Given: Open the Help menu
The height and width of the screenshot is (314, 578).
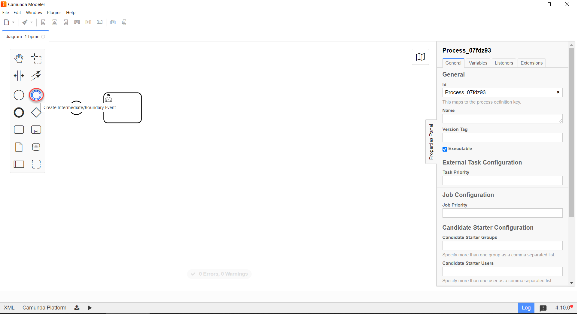Looking at the screenshot, I should 71,13.
